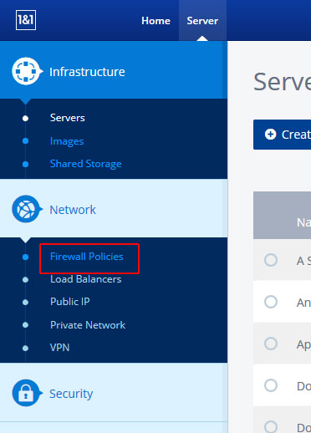311x433 pixels.
Task: Click the plus icon on Create button
Action: [x=270, y=135]
